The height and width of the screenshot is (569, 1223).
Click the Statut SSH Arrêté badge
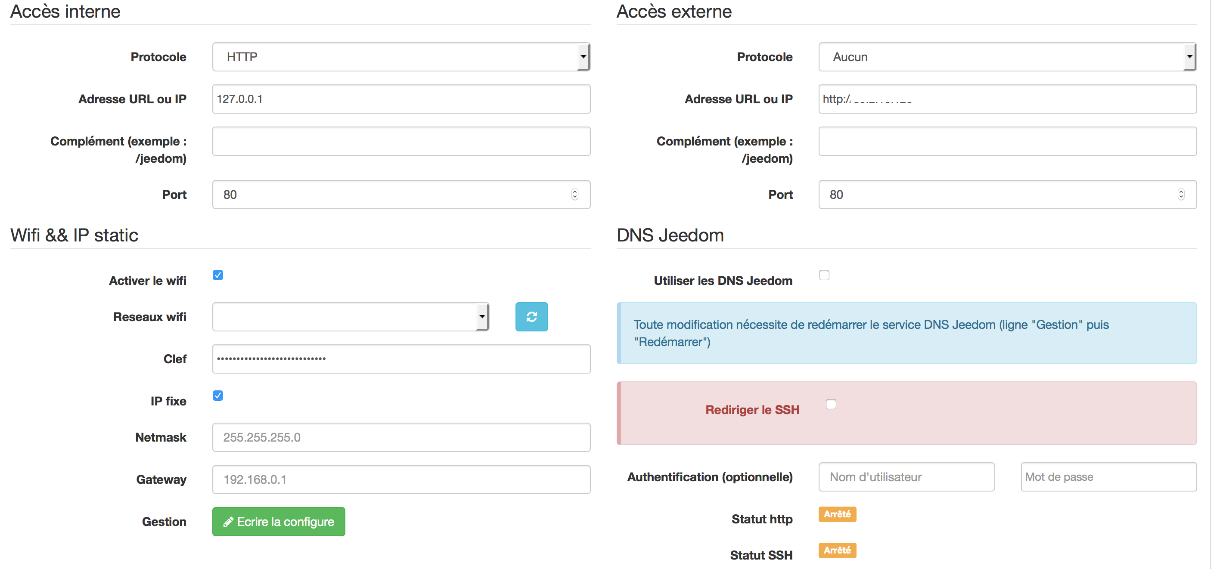tap(837, 550)
